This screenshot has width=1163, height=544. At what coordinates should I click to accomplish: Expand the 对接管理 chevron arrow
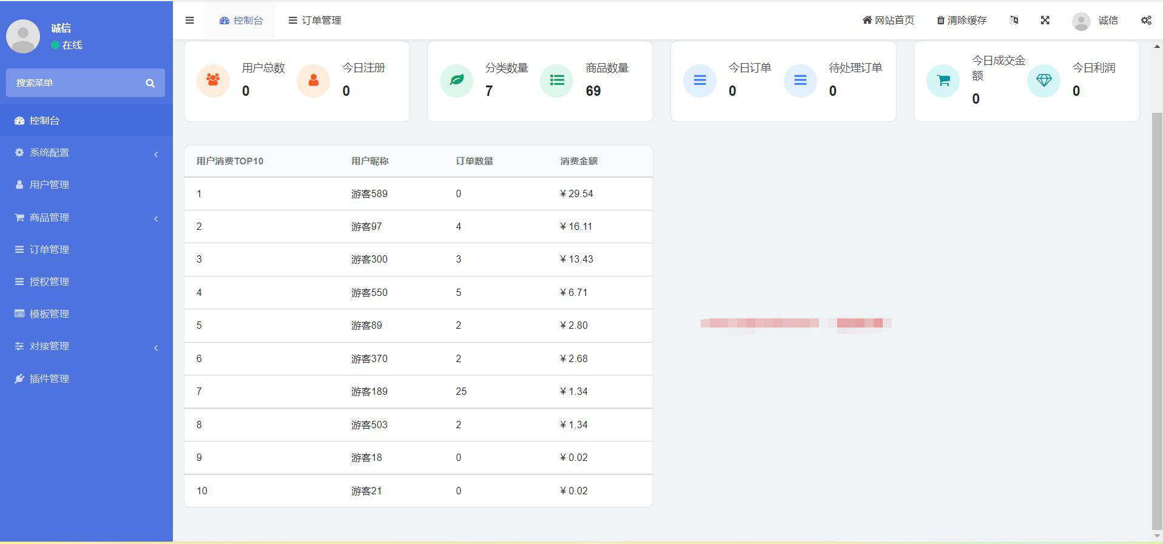click(x=156, y=348)
